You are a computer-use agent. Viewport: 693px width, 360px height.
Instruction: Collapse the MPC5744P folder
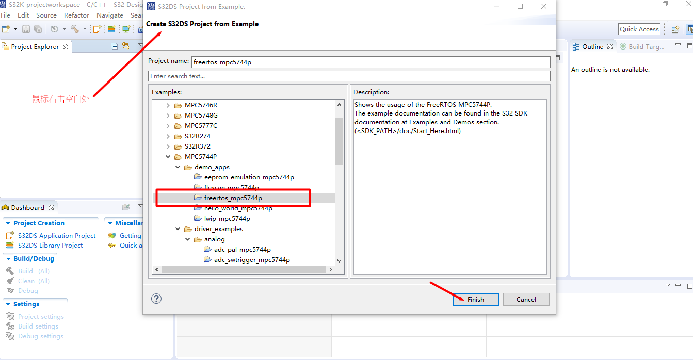click(168, 157)
